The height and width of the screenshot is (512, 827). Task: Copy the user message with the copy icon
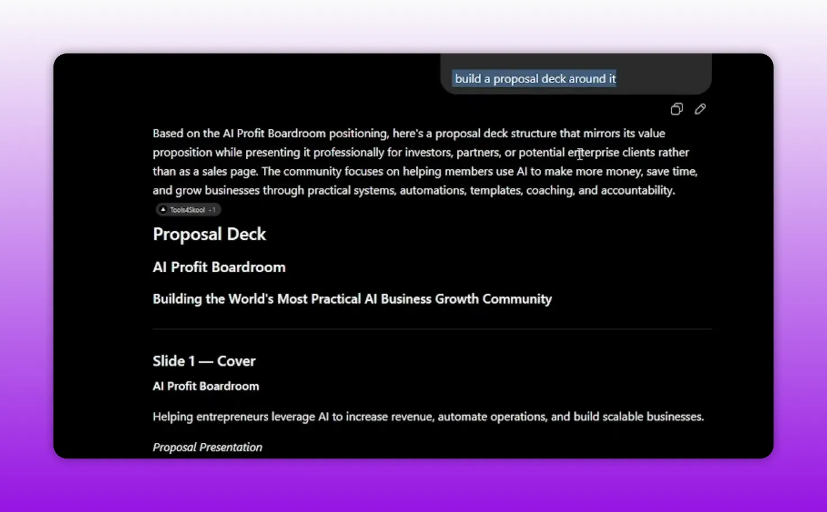[677, 109]
